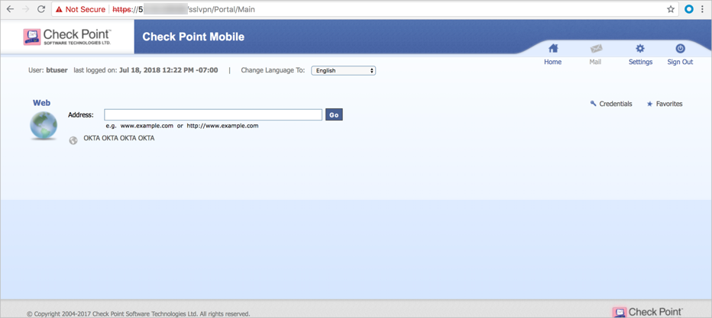Image resolution: width=712 pixels, height=318 pixels.
Task: Go back using the browser back arrow
Action: (10, 9)
